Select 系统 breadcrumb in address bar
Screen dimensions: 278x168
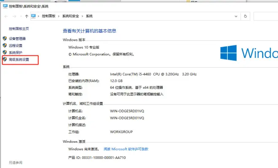(89, 16)
